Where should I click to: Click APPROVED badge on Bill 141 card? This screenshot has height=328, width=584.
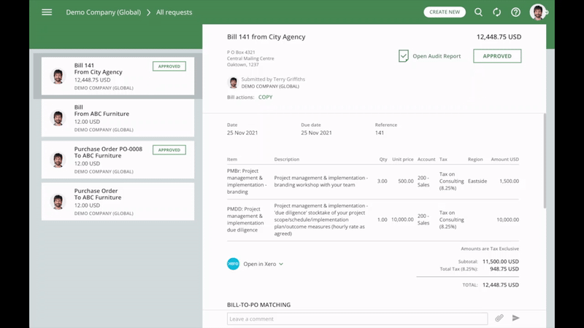[169, 66]
